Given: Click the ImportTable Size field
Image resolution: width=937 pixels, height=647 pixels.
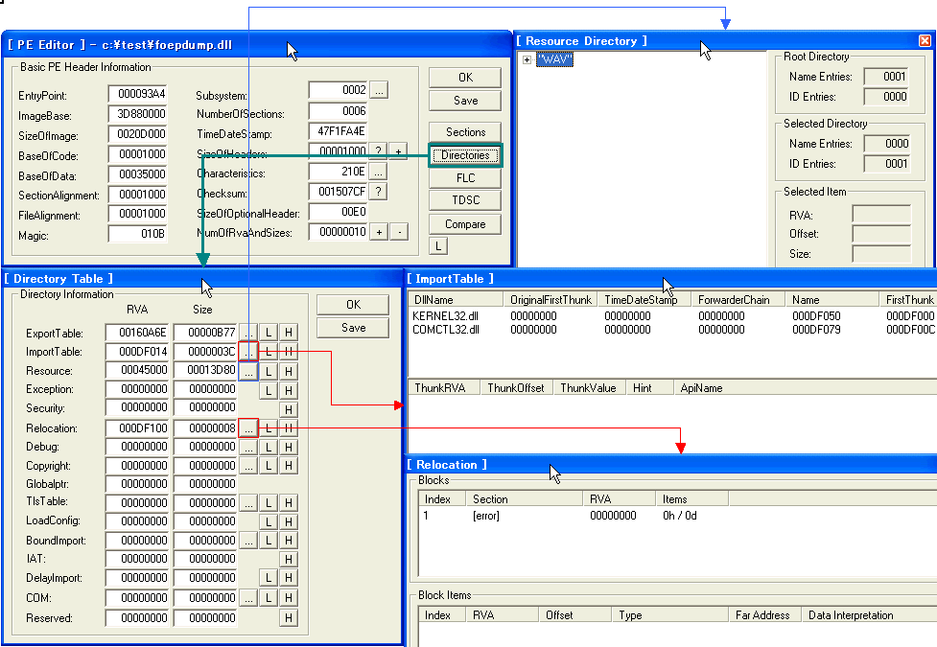Looking at the screenshot, I should pyautogui.click(x=205, y=351).
